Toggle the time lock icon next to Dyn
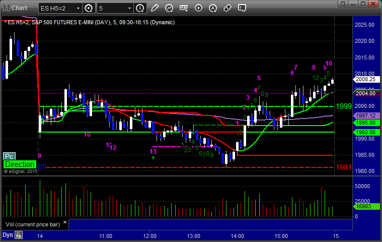Image resolution: width=382 pixels, height=242 pixels. click(19, 235)
